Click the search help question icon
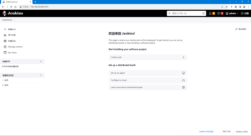251x136 pixels. point(203,13)
